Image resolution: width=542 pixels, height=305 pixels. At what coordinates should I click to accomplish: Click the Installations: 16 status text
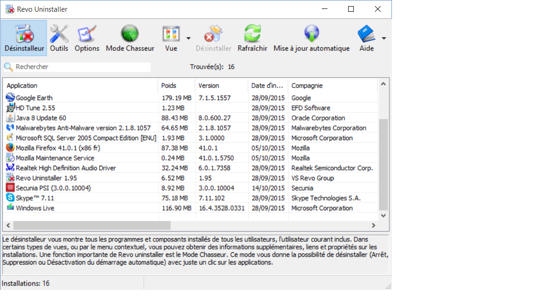coord(25,283)
